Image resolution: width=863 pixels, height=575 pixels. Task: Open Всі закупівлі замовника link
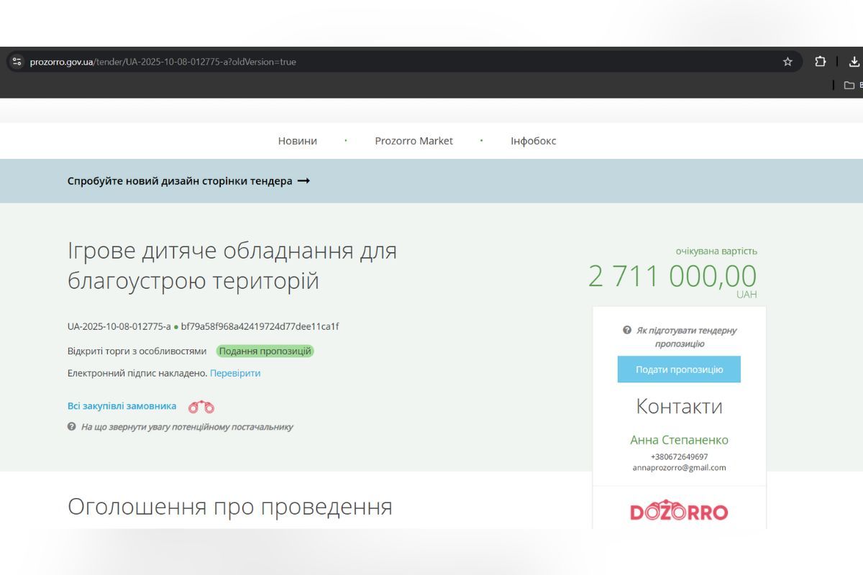tap(122, 406)
